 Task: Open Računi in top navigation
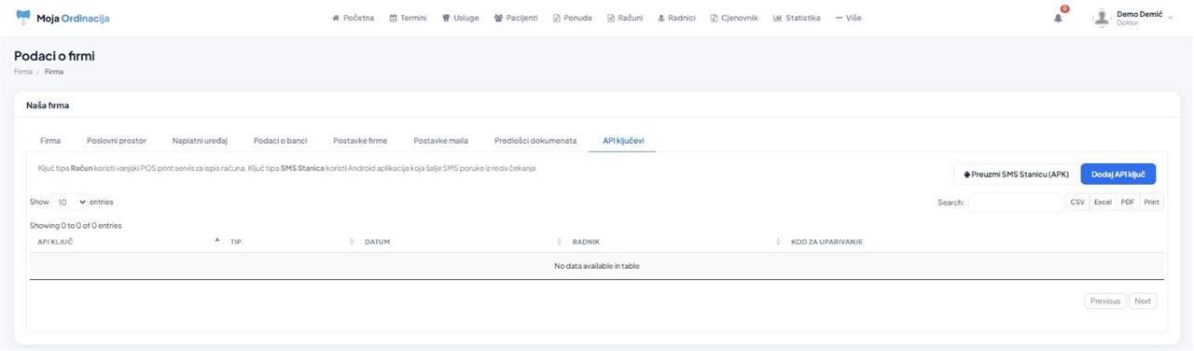point(625,18)
